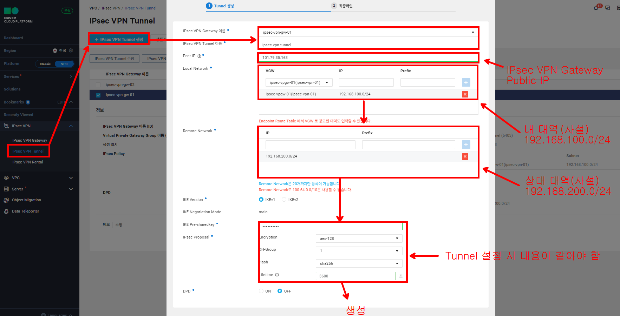Image resolution: width=620 pixels, height=316 pixels.
Task: Open the chat support icon in header
Action: coord(608,8)
